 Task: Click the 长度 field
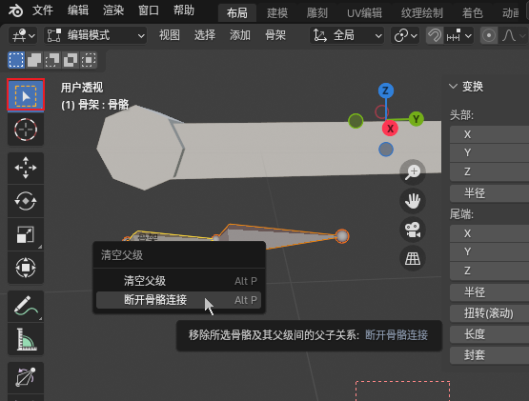(x=489, y=334)
